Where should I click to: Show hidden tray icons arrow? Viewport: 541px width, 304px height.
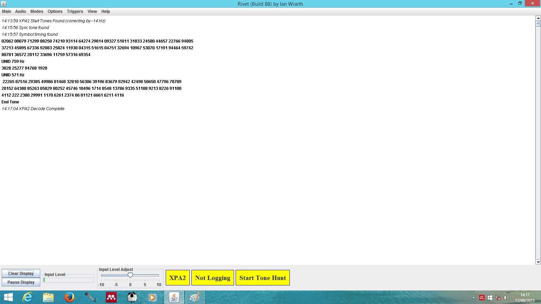(x=473, y=298)
